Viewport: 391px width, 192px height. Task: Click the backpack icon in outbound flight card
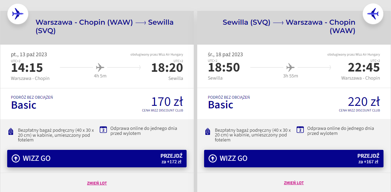click(x=11, y=132)
